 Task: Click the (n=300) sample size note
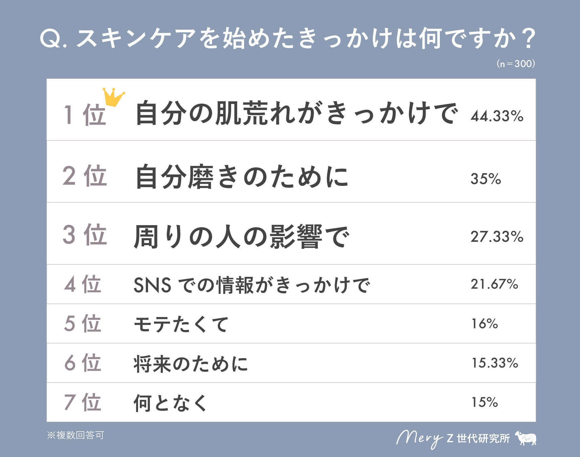[x=515, y=63]
